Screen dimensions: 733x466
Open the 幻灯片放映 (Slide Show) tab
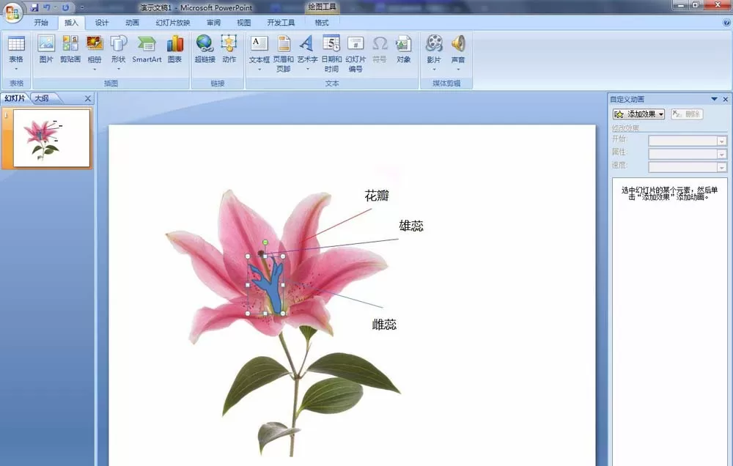173,23
